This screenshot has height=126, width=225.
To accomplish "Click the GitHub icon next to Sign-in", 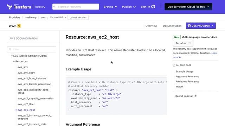I will tap(153, 7).
